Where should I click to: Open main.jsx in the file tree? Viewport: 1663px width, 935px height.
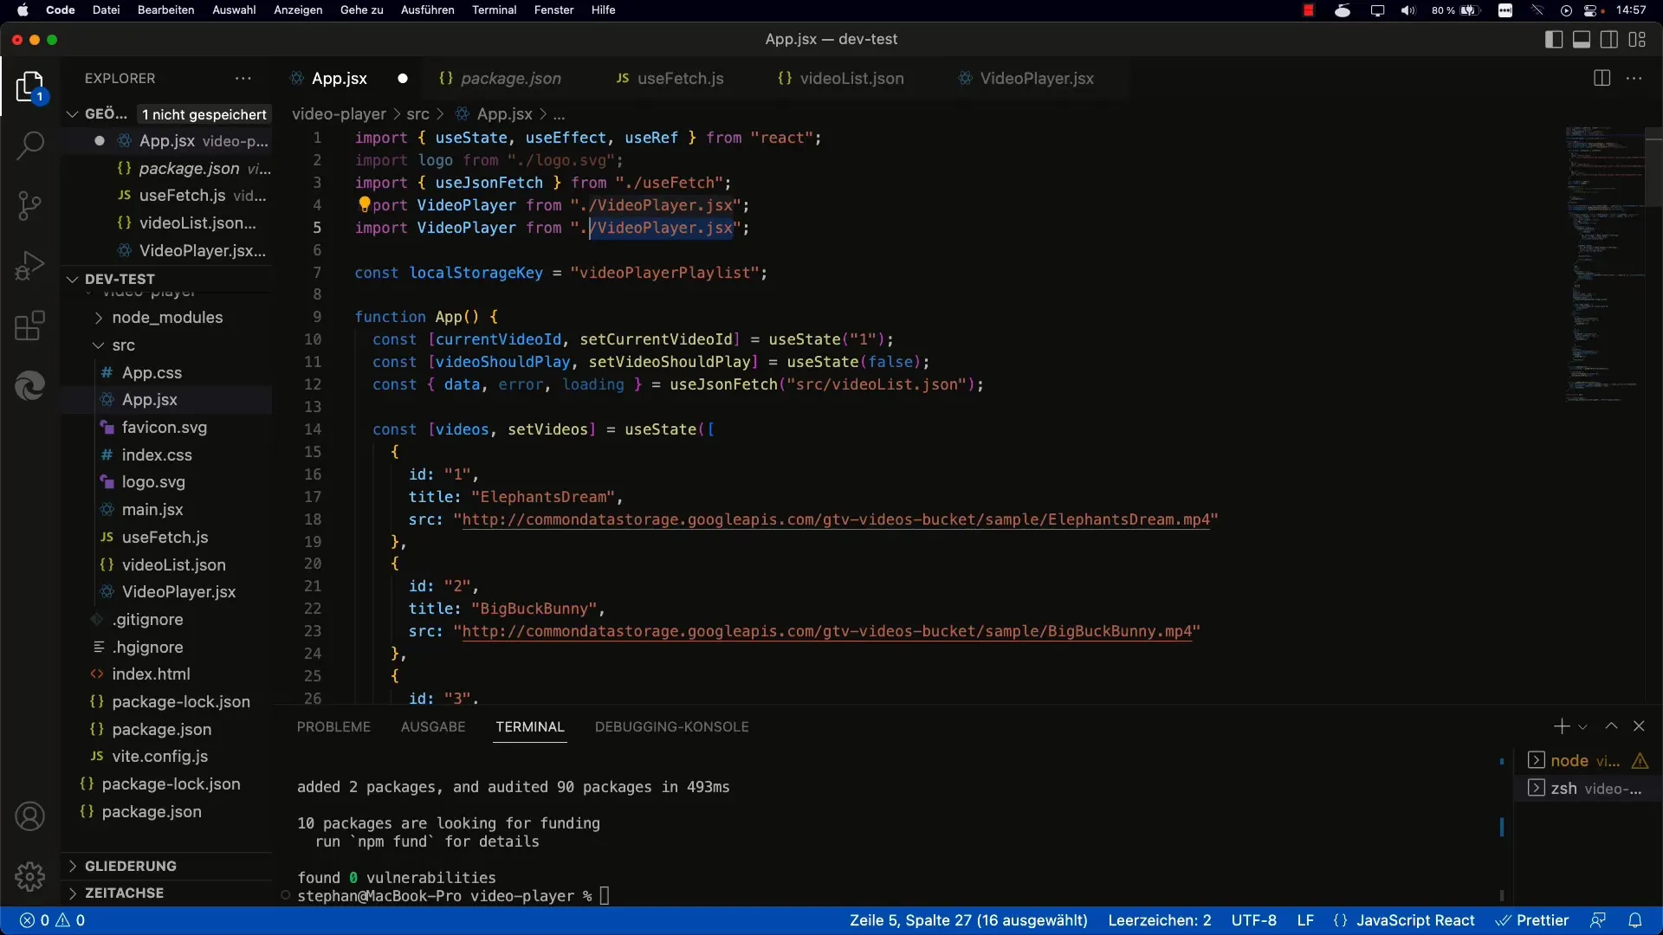pyautogui.click(x=152, y=509)
